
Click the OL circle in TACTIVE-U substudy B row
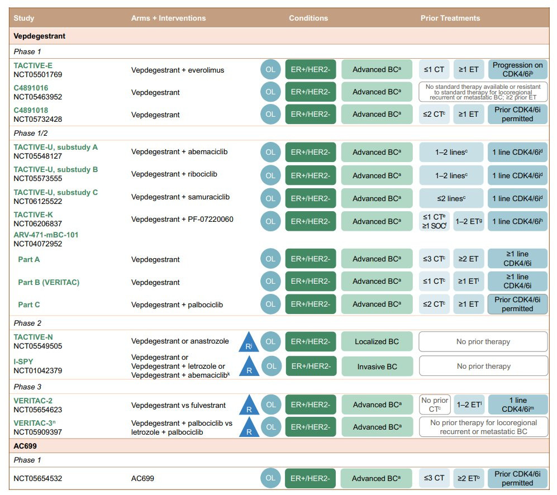[x=270, y=175]
